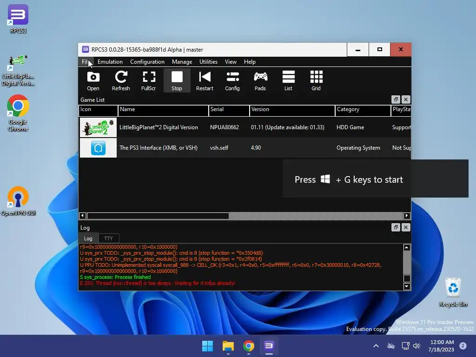476x357 pixels.
Task: Click the vsh.self serial cell
Action: (x=219, y=148)
